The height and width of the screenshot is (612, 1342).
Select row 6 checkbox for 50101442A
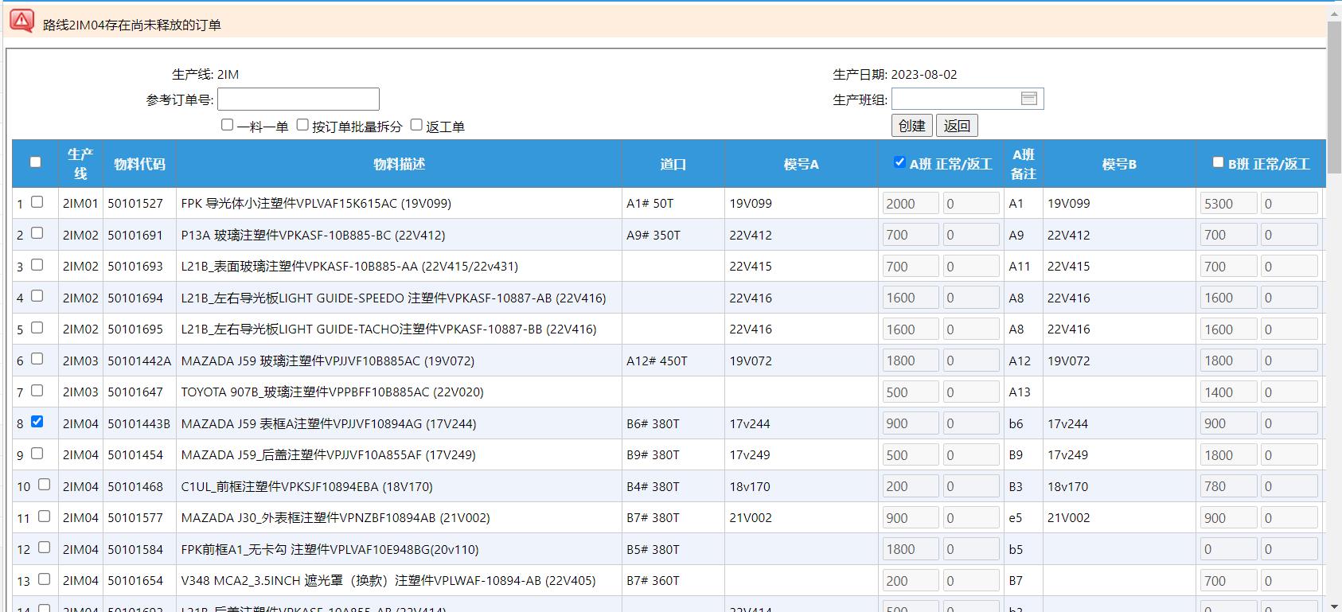click(37, 359)
